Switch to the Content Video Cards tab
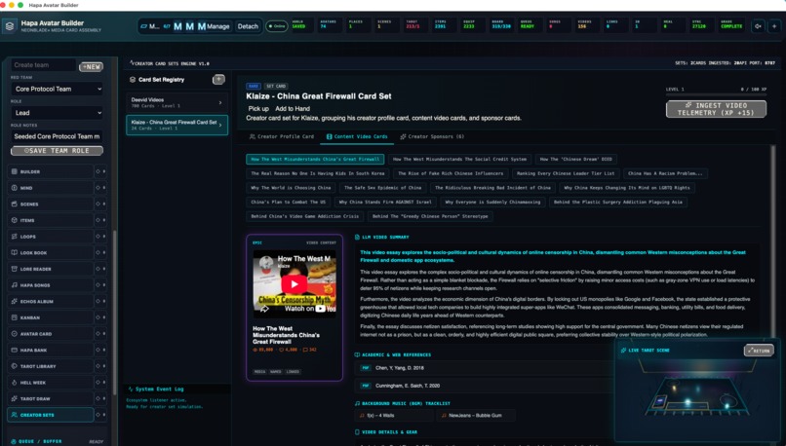Image resolution: width=786 pixels, height=446 pixels. [x=357, y=136]
